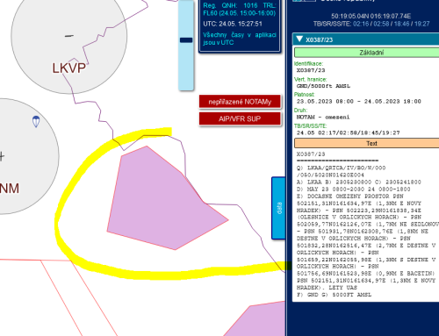The width and height of the screenshot is (439, 336).
Task: Click the plus marker in left circle
Action: [x=2, y=156]
